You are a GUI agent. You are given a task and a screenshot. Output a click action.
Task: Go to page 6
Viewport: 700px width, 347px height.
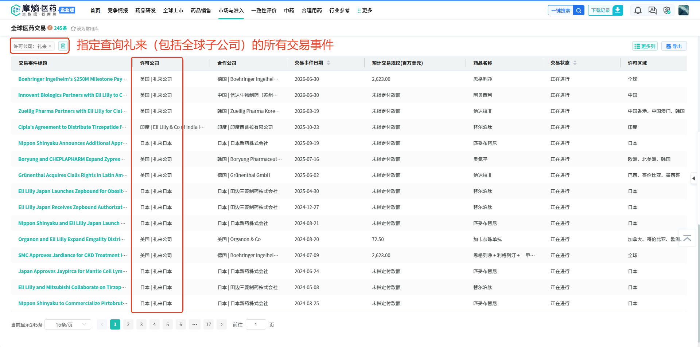181,324
